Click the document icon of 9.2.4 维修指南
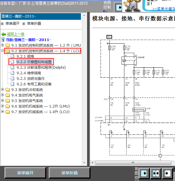The width and height of the screenshot is (175, 181). [12, 73]
